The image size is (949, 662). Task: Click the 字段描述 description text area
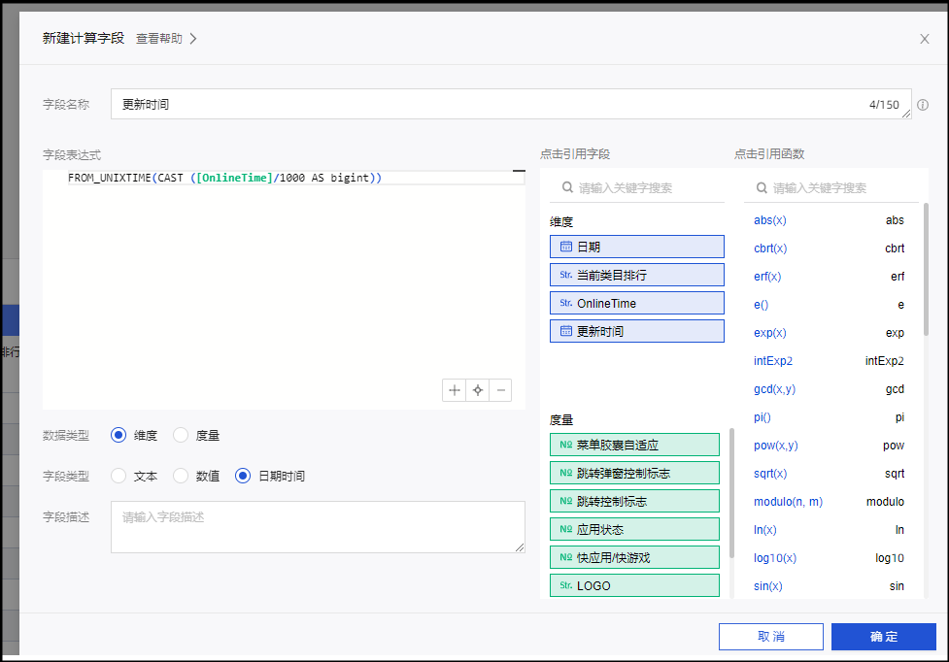pyautogui.click(x=318, y=527)
